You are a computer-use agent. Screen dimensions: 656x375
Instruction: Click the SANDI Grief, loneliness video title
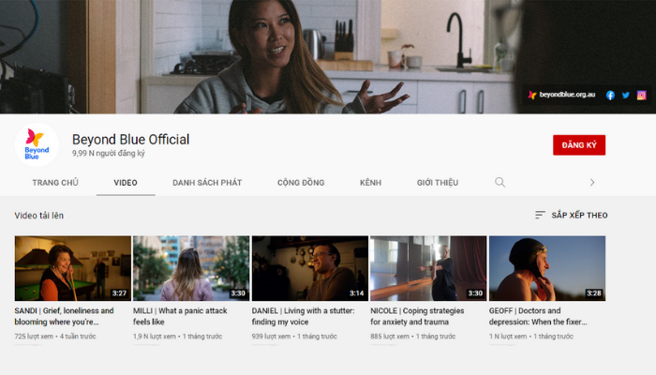[x=64, y=317]
